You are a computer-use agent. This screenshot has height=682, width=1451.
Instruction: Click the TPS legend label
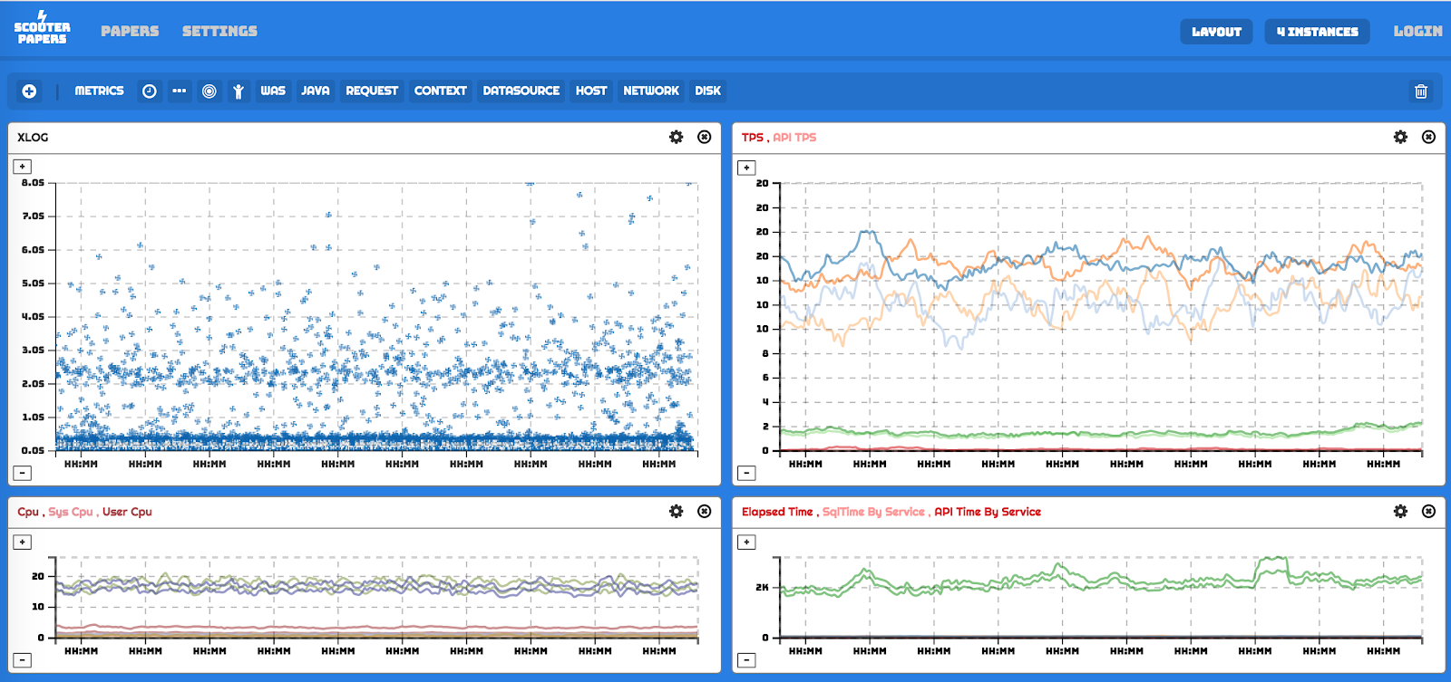752,138
